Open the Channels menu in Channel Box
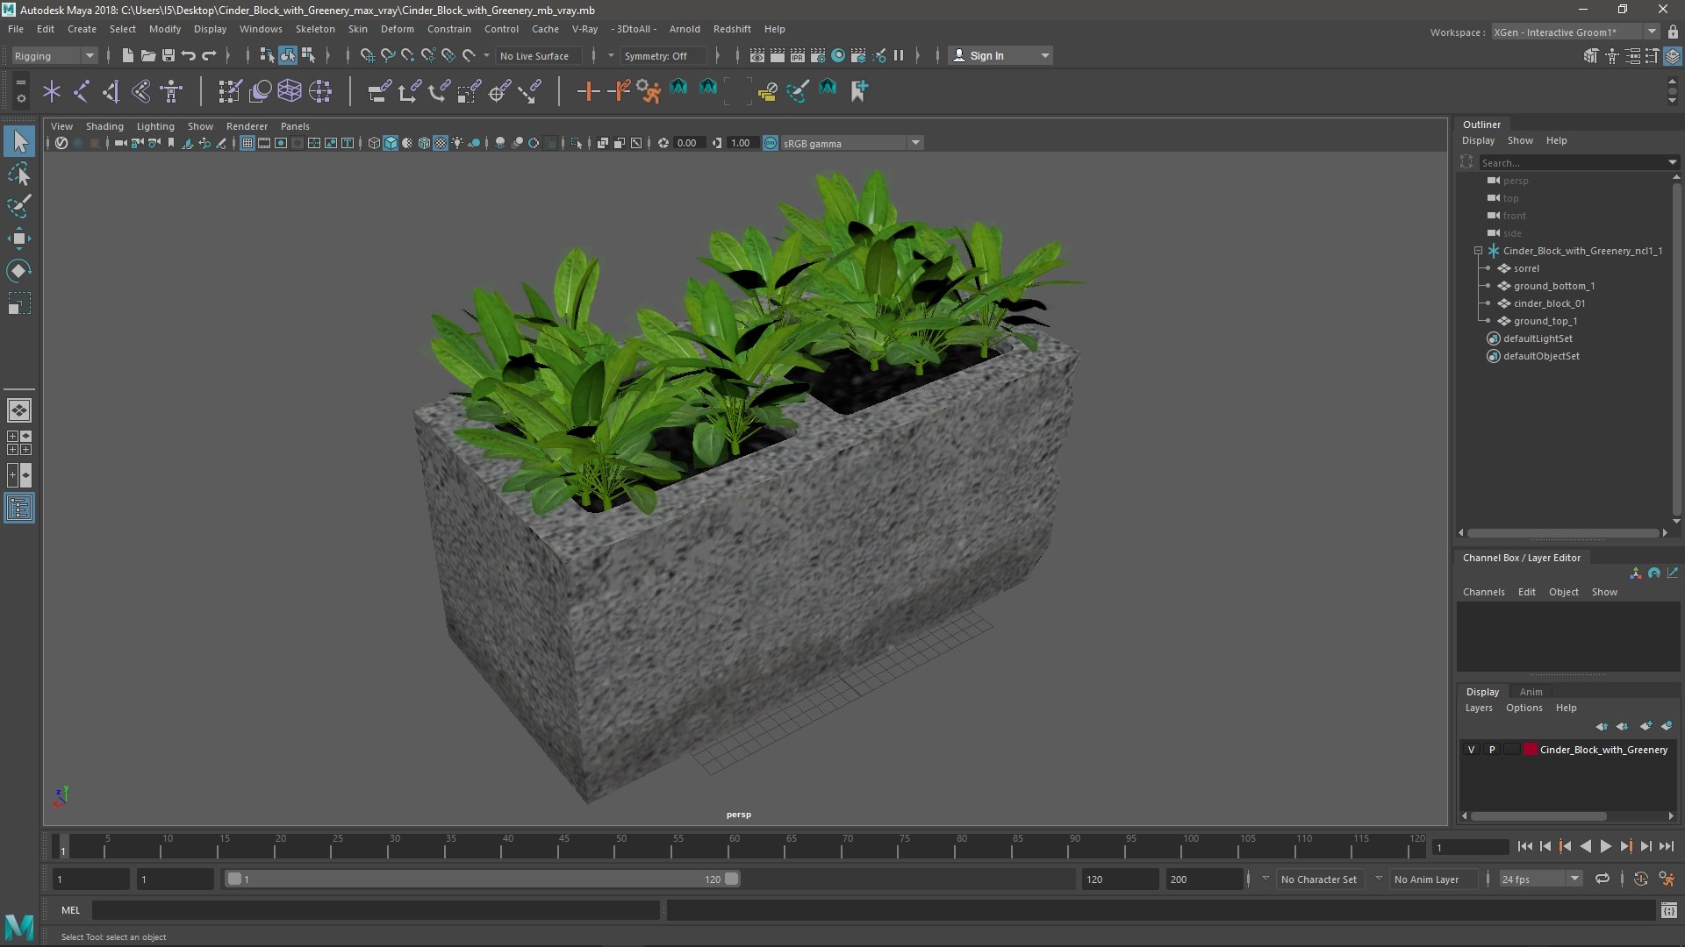The height and width of the screenshot is (947, 1685). (1483, 592)
